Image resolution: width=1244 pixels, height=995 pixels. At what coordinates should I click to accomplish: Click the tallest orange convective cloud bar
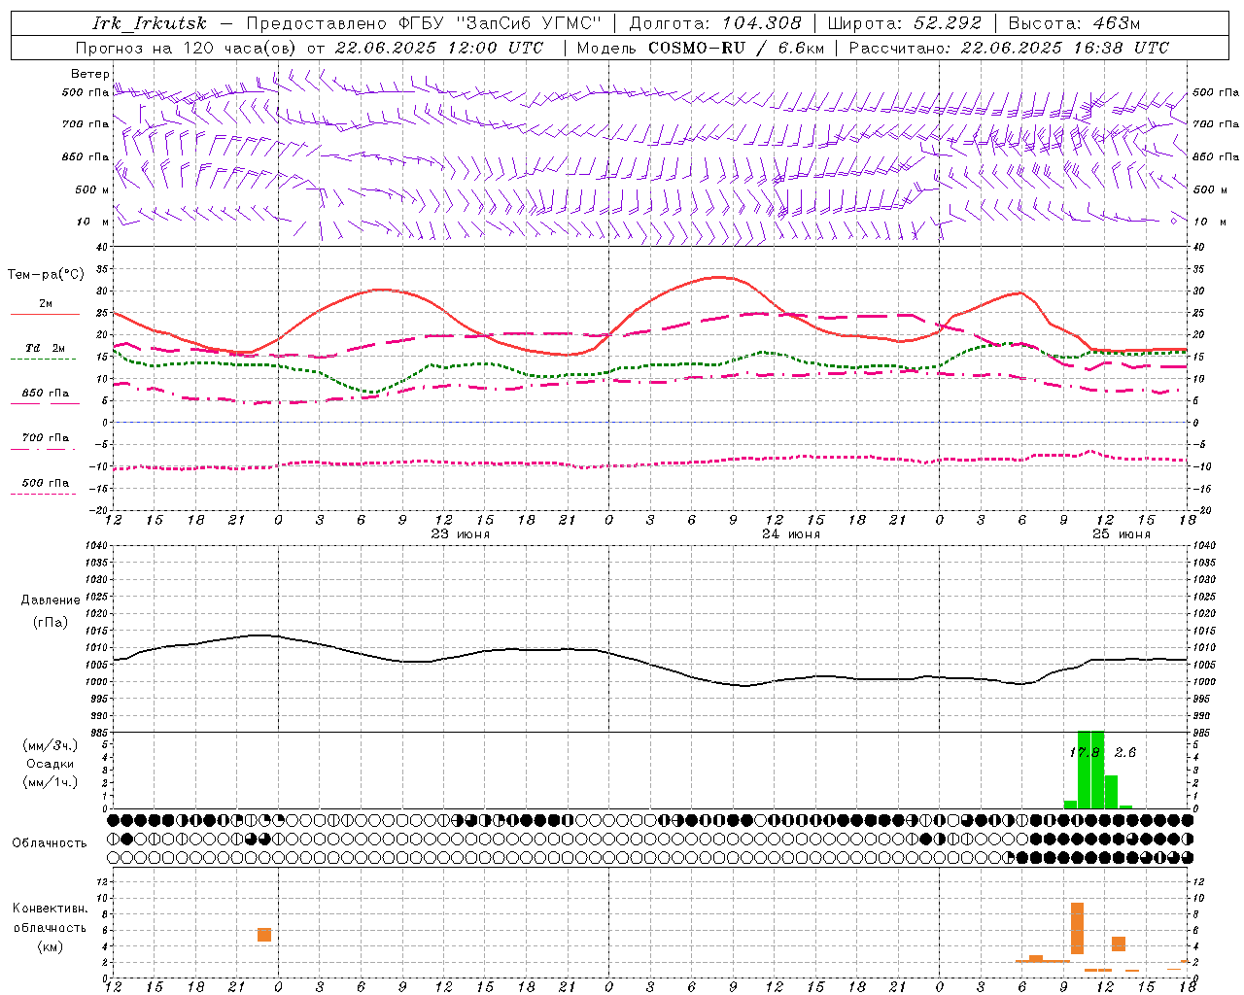[1077, 928]
